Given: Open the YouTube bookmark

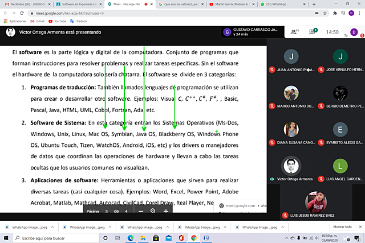Looking at the screenshot, I should [x=57, y=21].
